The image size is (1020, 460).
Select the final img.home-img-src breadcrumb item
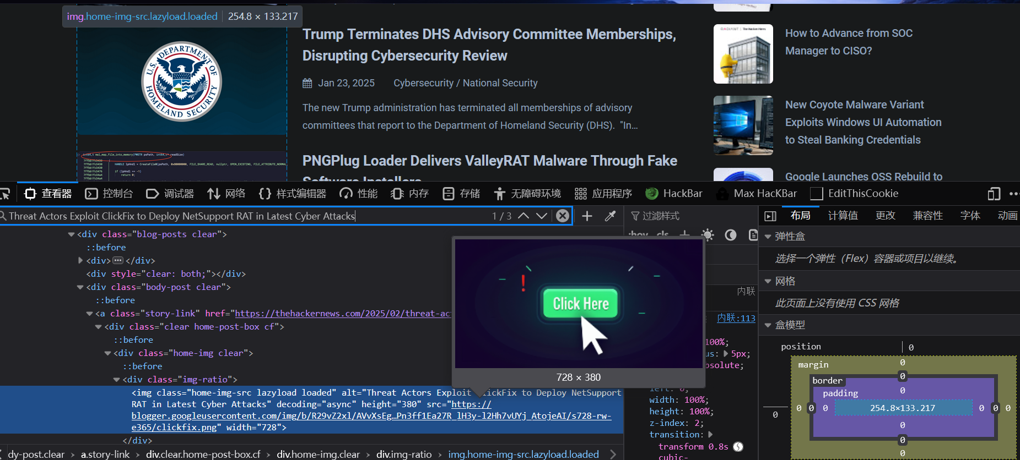(x=524, y=454)
